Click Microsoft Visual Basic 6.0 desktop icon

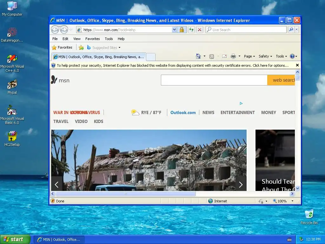[12, 115]
